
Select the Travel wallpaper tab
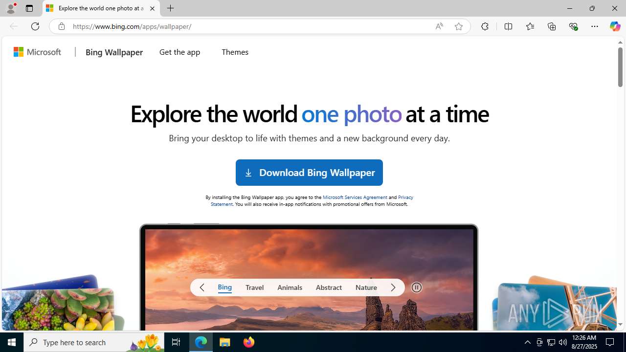(x=254, y=287)
